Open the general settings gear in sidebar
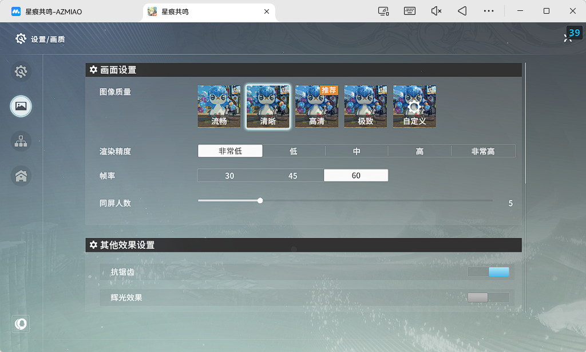 (x=21, y=72)
